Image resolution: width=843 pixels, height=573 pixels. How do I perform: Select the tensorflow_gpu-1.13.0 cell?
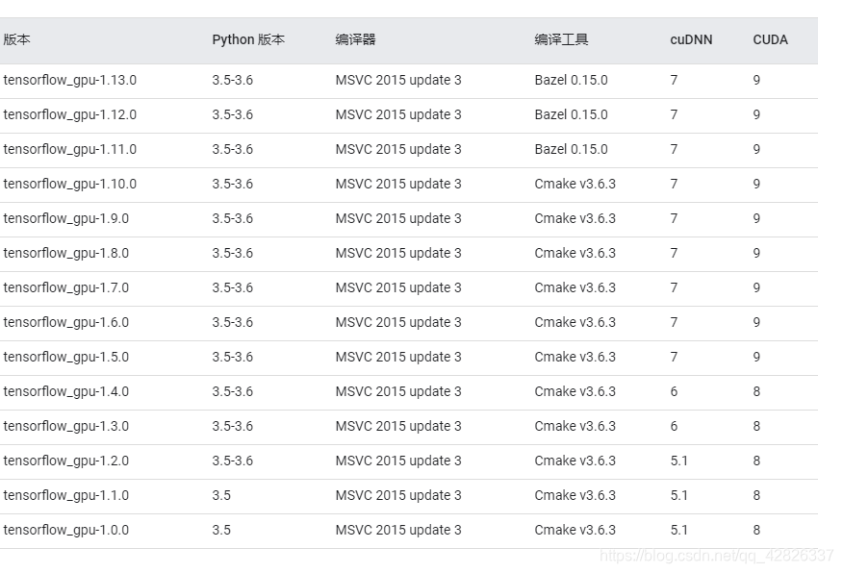tap(70, 80)
